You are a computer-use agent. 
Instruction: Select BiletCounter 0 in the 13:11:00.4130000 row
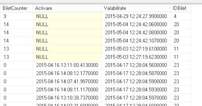pos(16,65)
